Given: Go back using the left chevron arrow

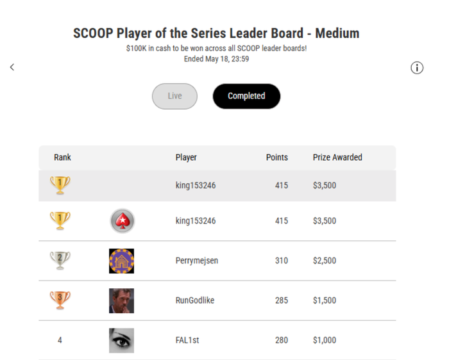Looking at the screenshot, I should (12, 67).
